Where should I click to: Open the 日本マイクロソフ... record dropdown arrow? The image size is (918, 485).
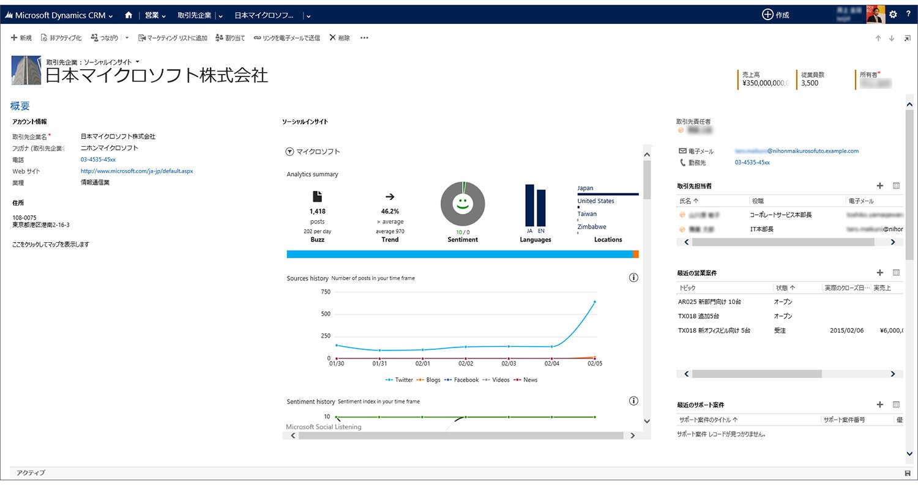coord(308,16)
